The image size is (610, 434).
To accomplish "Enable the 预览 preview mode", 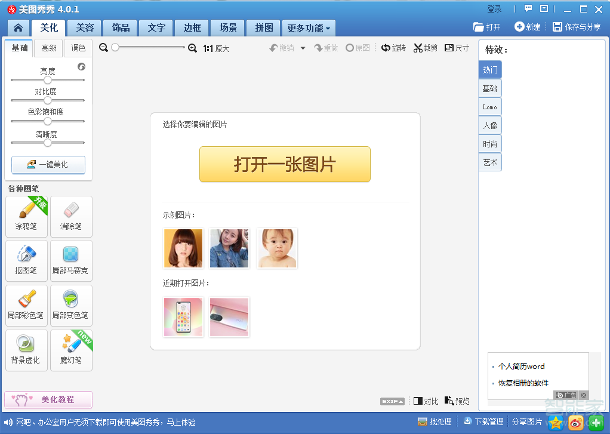I will (457, 401).
